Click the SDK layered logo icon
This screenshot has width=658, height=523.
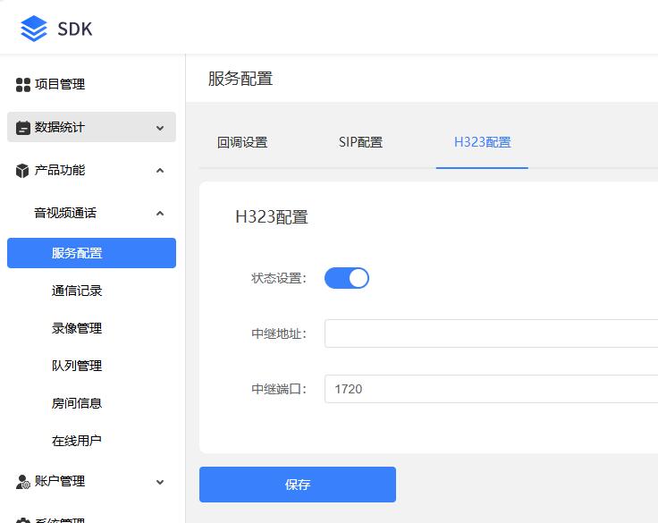point(34,29)
